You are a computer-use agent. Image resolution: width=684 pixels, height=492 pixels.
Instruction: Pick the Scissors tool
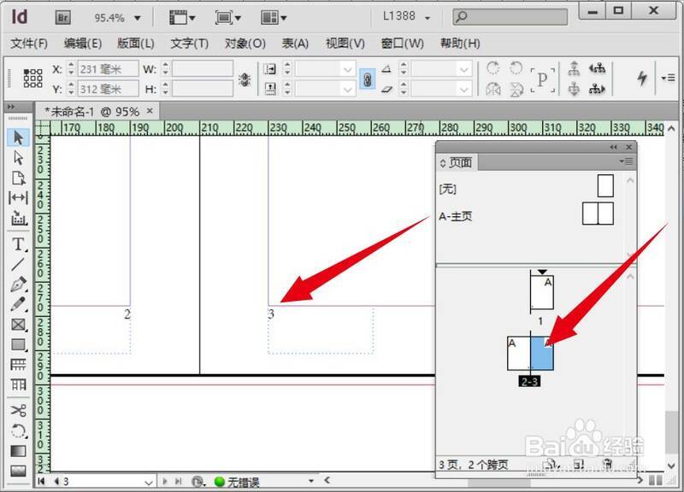[18, 410]
